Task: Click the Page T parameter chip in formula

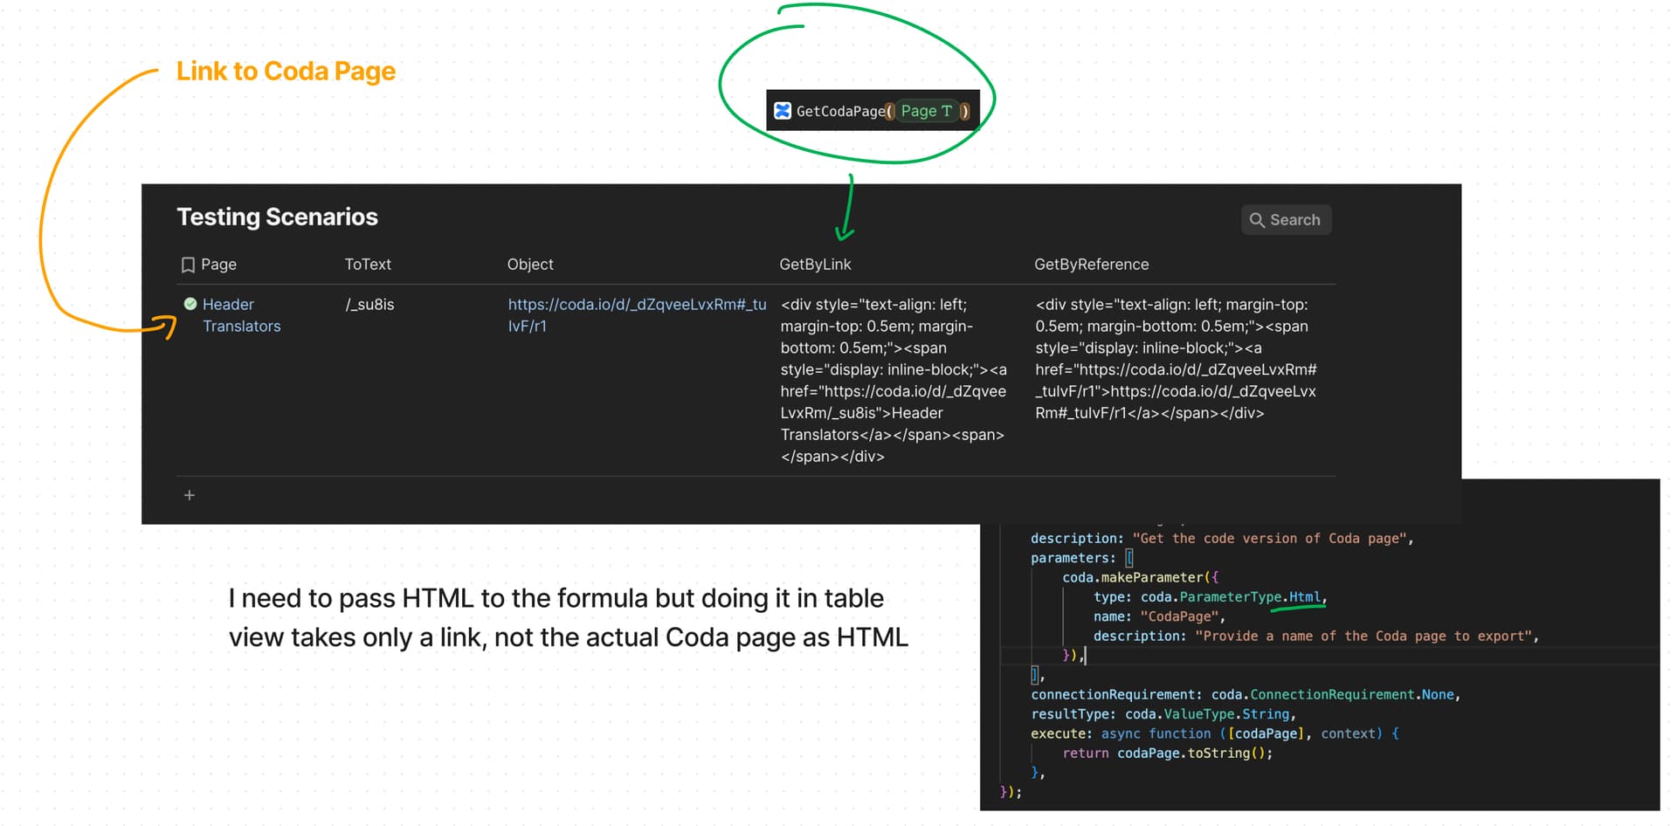Action: tap(926, 111)
